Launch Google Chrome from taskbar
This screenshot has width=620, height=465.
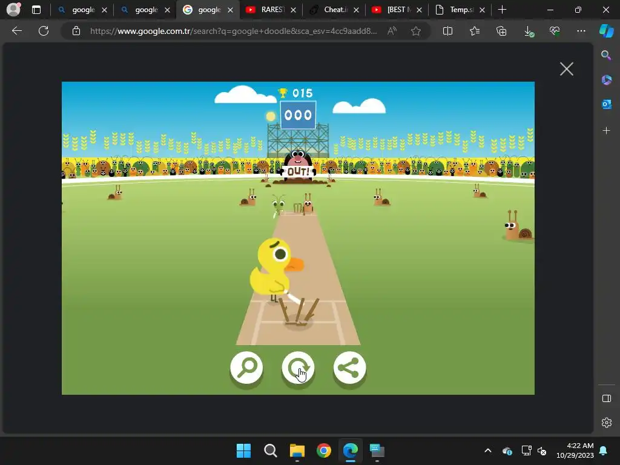(x=324, y=450)
